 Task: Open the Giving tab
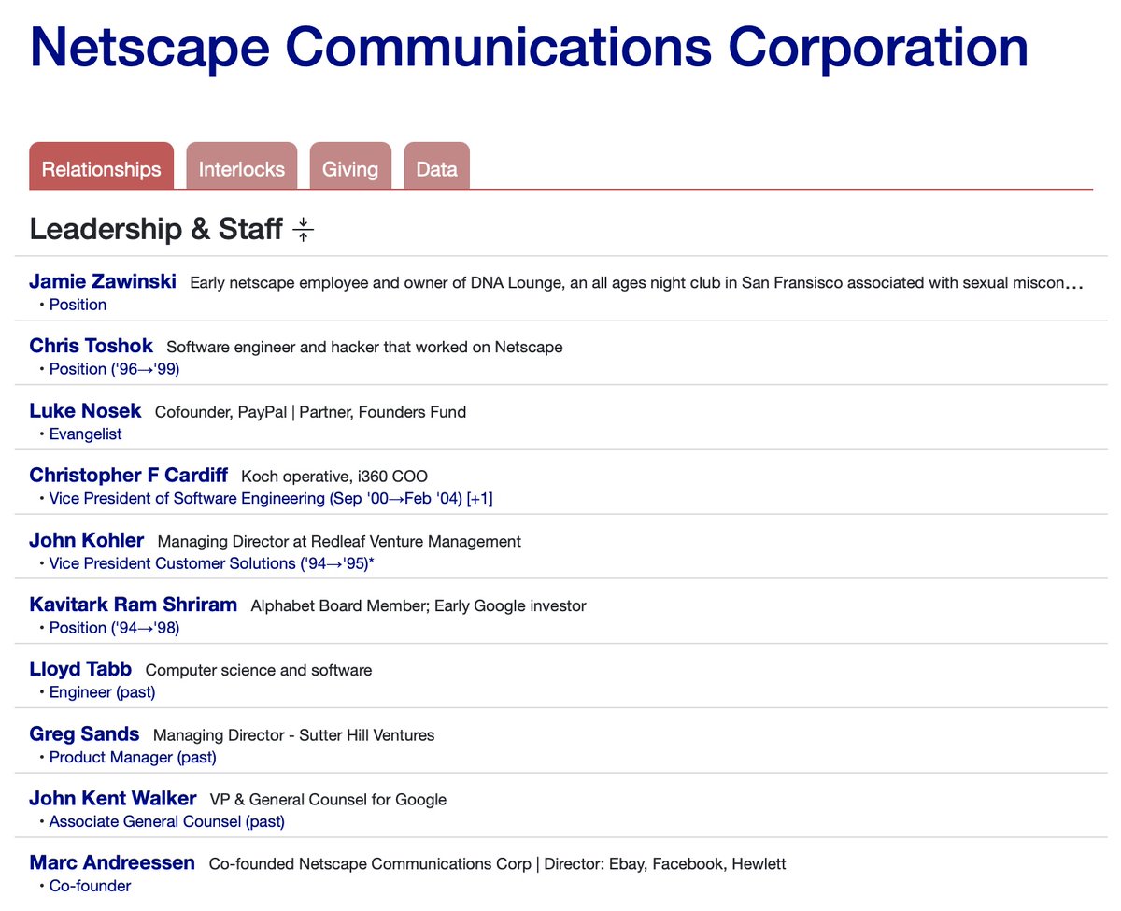tap(350, 166)
